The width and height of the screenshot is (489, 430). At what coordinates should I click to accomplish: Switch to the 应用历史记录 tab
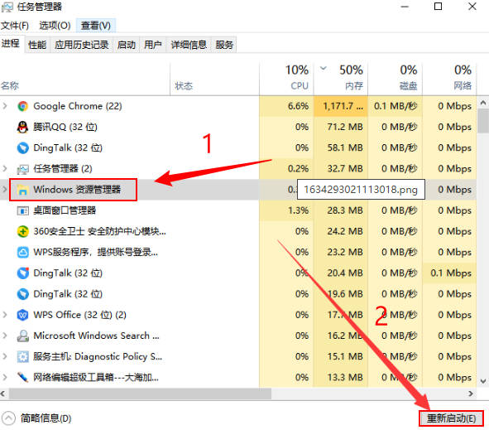(82, 45)
